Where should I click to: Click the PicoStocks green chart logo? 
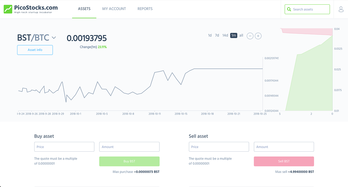pos(8,9)
